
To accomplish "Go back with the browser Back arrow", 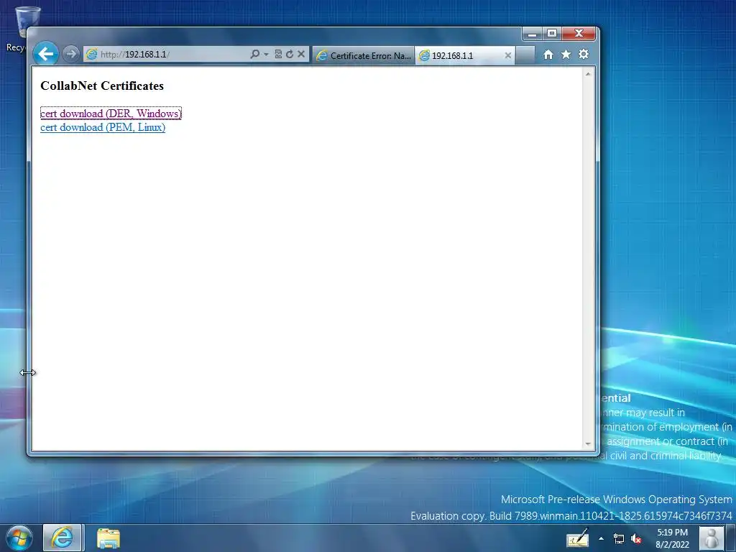I will [45, 55].
